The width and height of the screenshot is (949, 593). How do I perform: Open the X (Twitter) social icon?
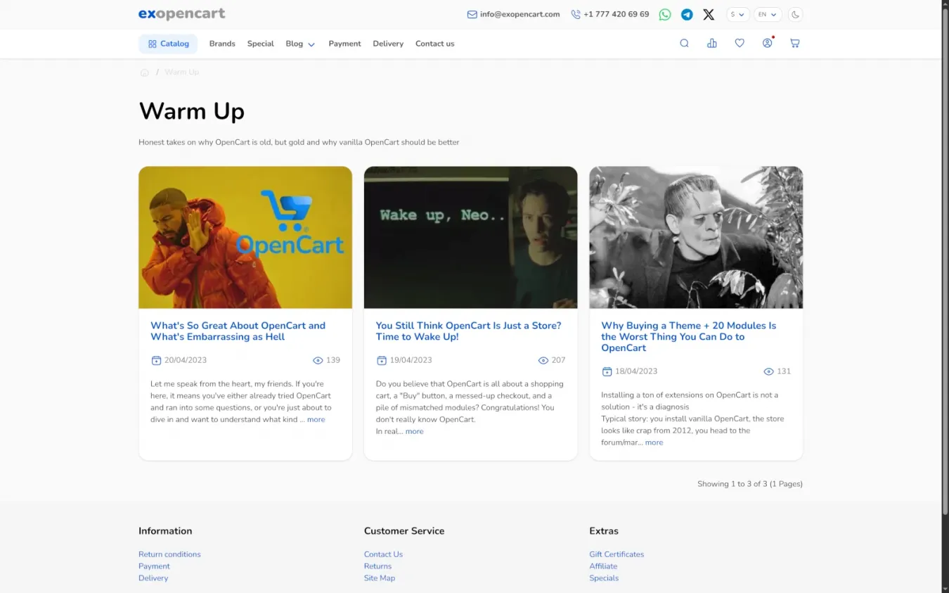click(709, 15)
